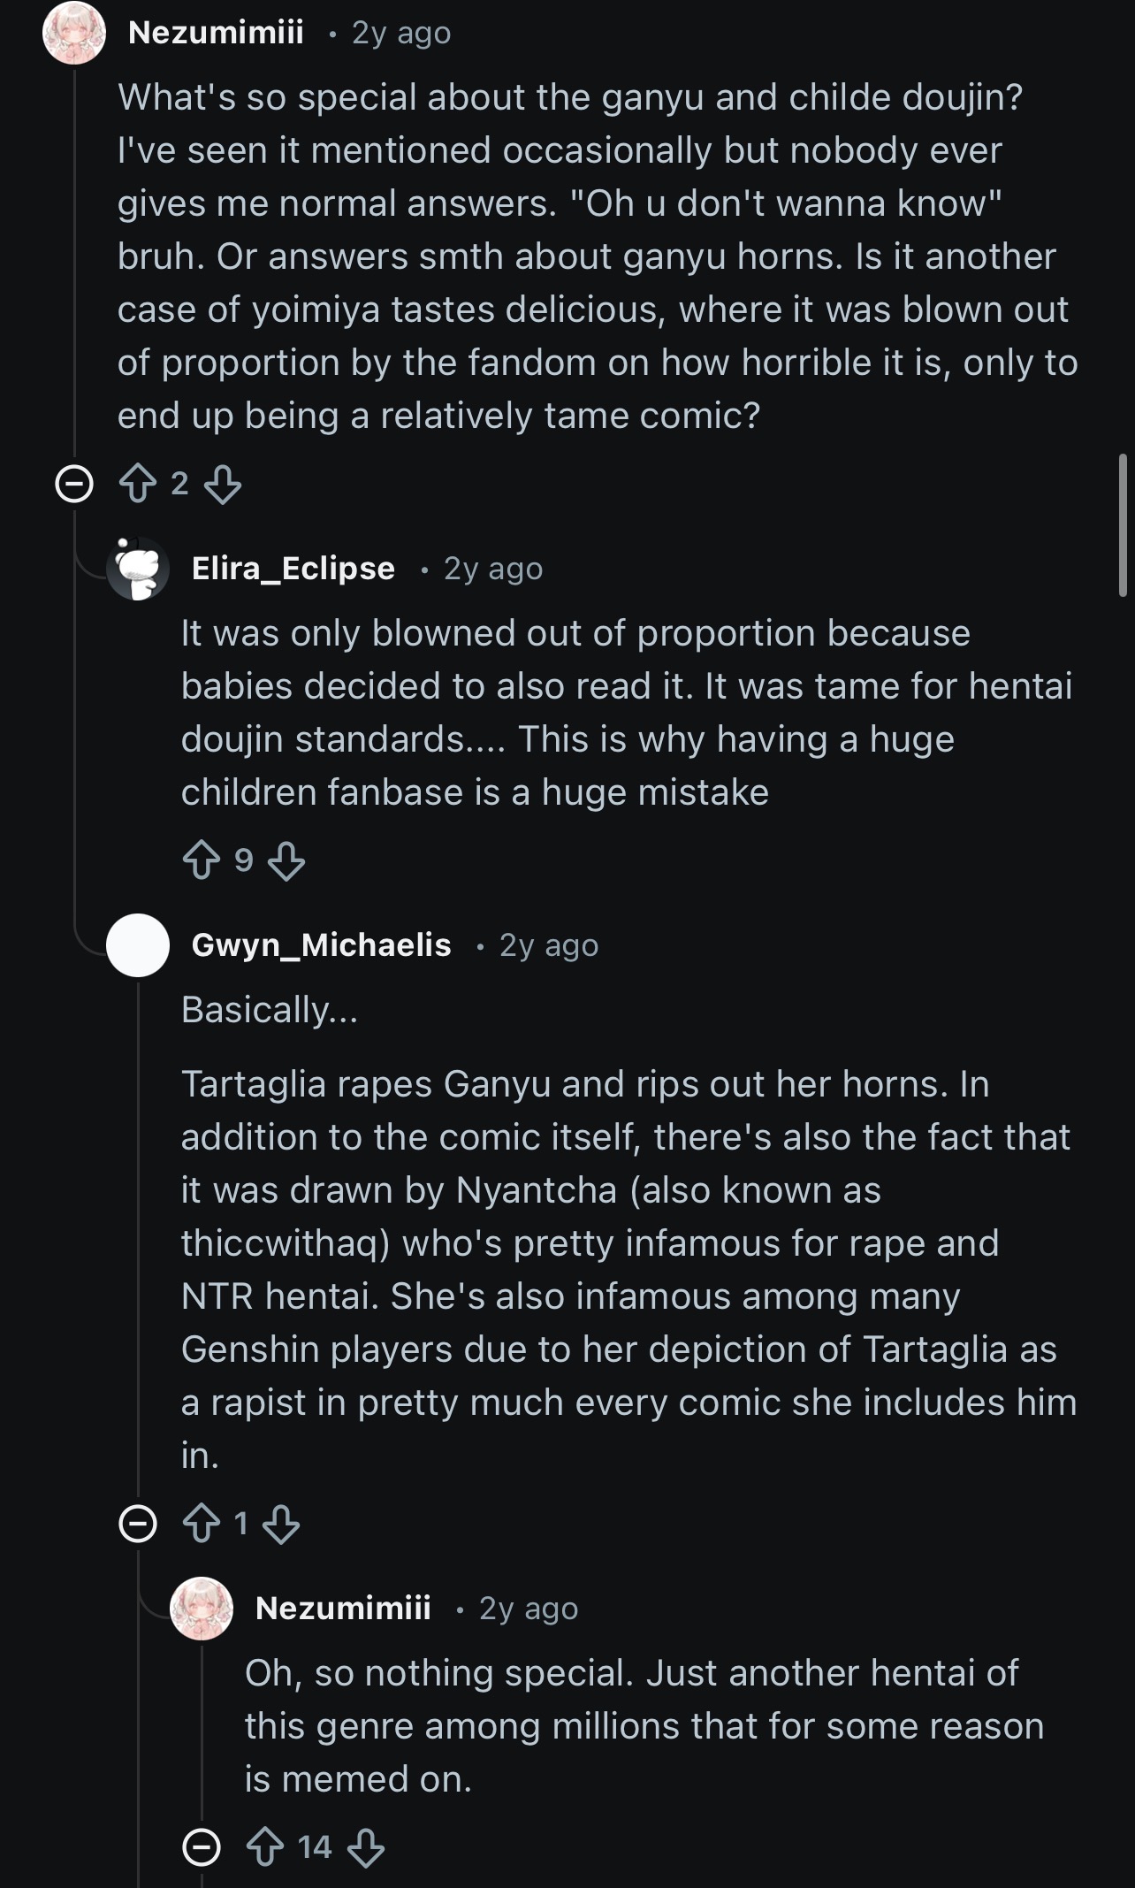Downvote Nezumimiii's reply with 14 points
Image resolution: width=1135 pixels, height=1888 pixels.
366,1847
